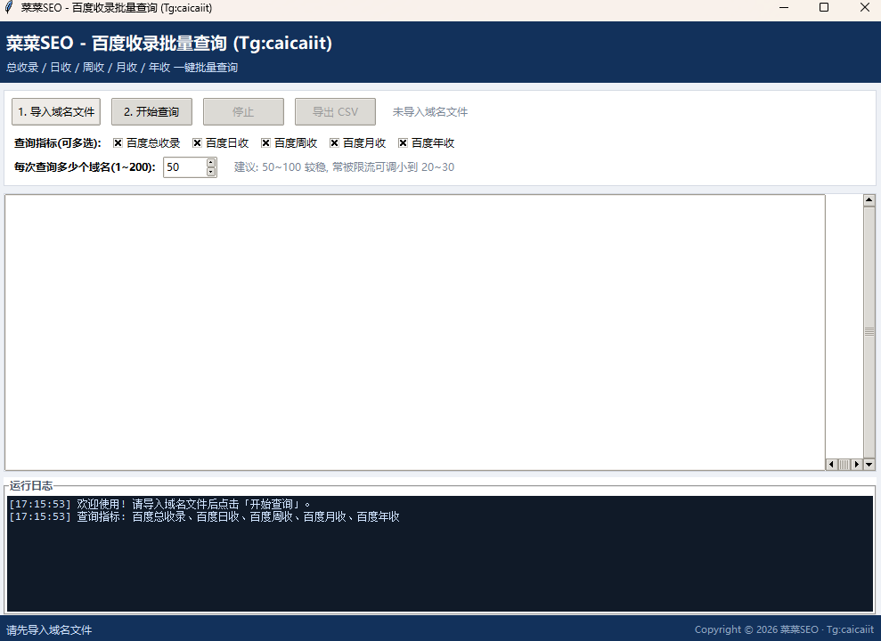The height and width of the screenshot is (641, 881).
Task: Click the domains-per-query input showing 50
Action: 185,167
